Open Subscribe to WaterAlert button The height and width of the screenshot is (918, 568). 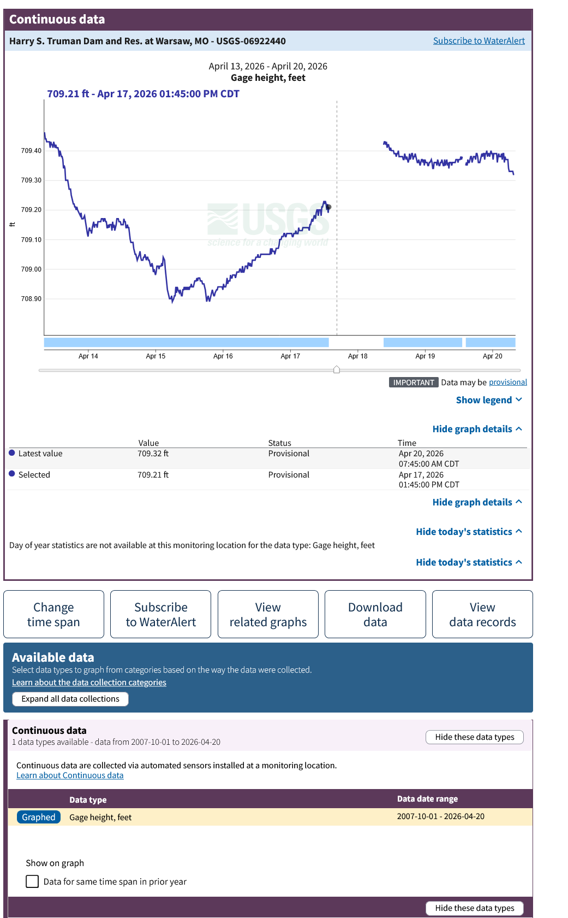point(161,614)
